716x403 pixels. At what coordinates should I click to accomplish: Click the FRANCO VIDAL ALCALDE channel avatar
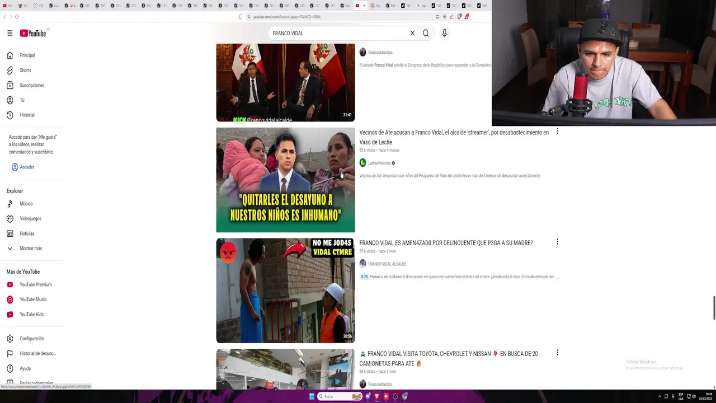coord(362,264)
